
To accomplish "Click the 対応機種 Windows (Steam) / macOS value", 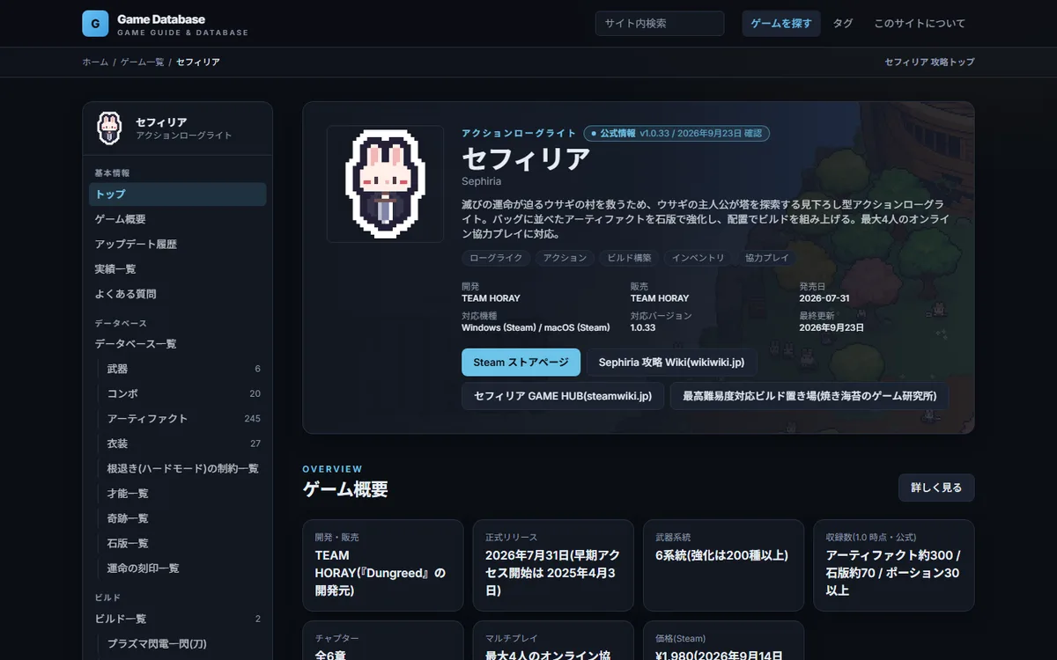I will click(x=536, y=327).
